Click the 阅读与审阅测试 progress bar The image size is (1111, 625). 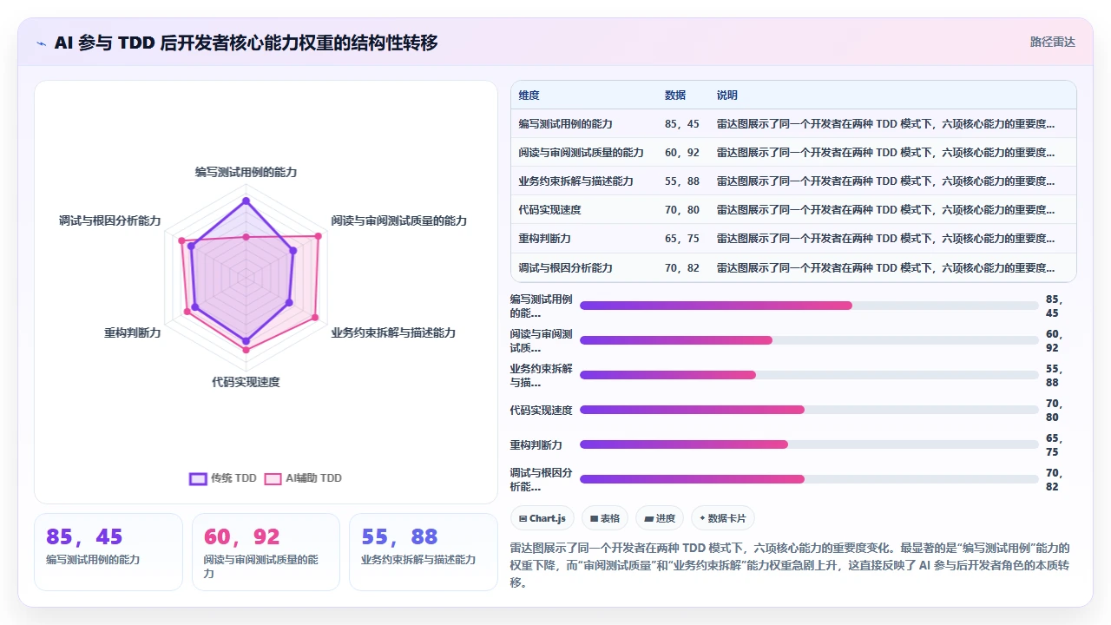[x=809, y=340]
